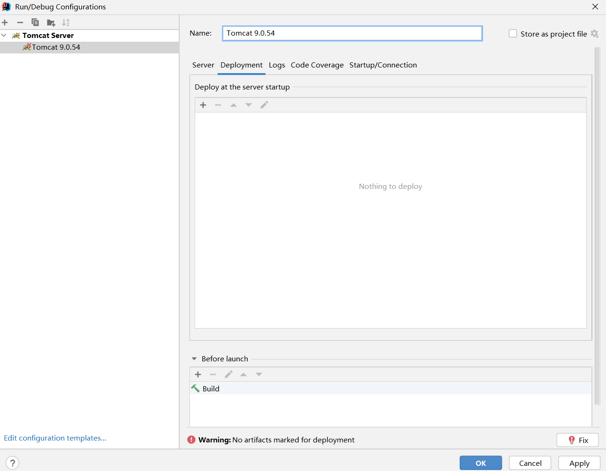Click the Build hammer icon
Viewport: 606px width, 471px height.
[196, 389]
